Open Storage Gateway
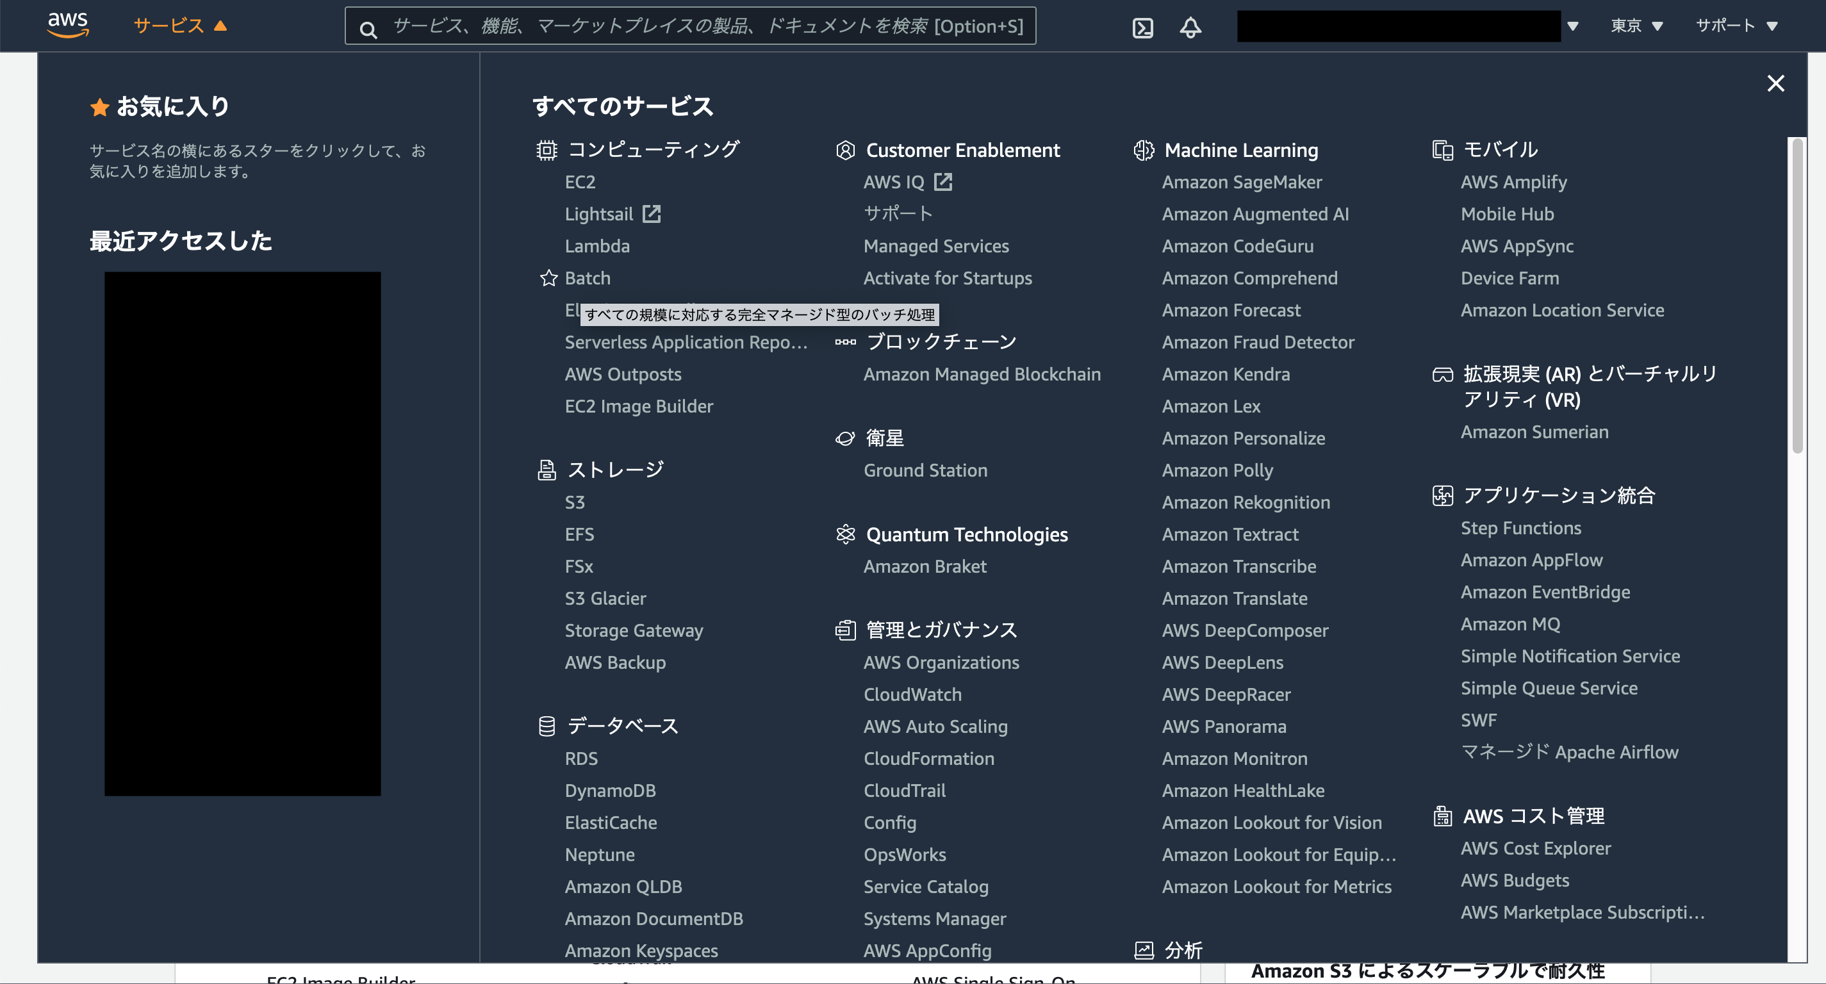This screenshot has width=1826, height=984. pyautogui.click(x=634, y=630)
